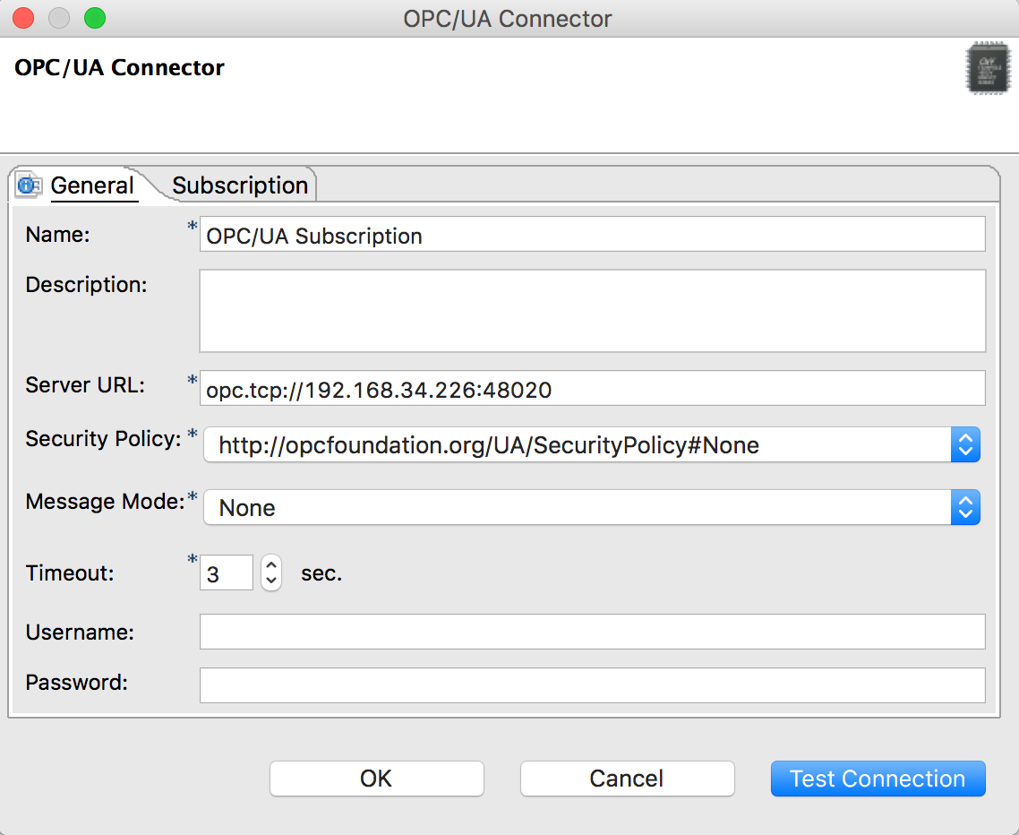Focus the Description text area
This screenshot has width=1019, height=835.
pos(592,311)
